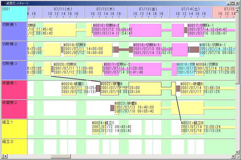The height and width of the screenshot is (160, 241).
Task: Click the brown setup block before N0023
Action: (x=112, y=108)
